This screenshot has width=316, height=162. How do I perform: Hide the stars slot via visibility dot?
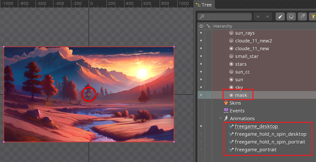tap(201, 64)
